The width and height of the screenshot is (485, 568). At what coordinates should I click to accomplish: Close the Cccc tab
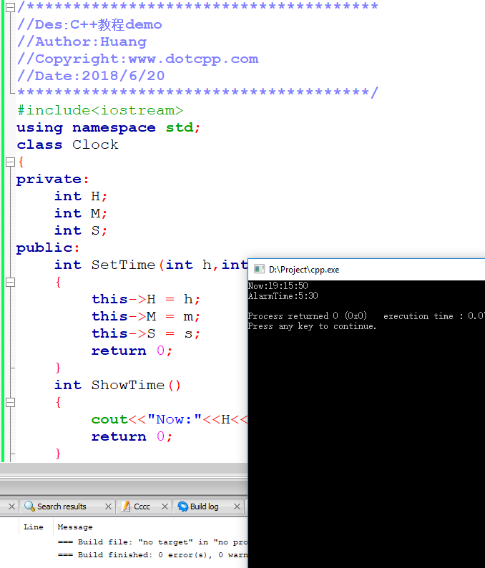click(x=165, y=506)
